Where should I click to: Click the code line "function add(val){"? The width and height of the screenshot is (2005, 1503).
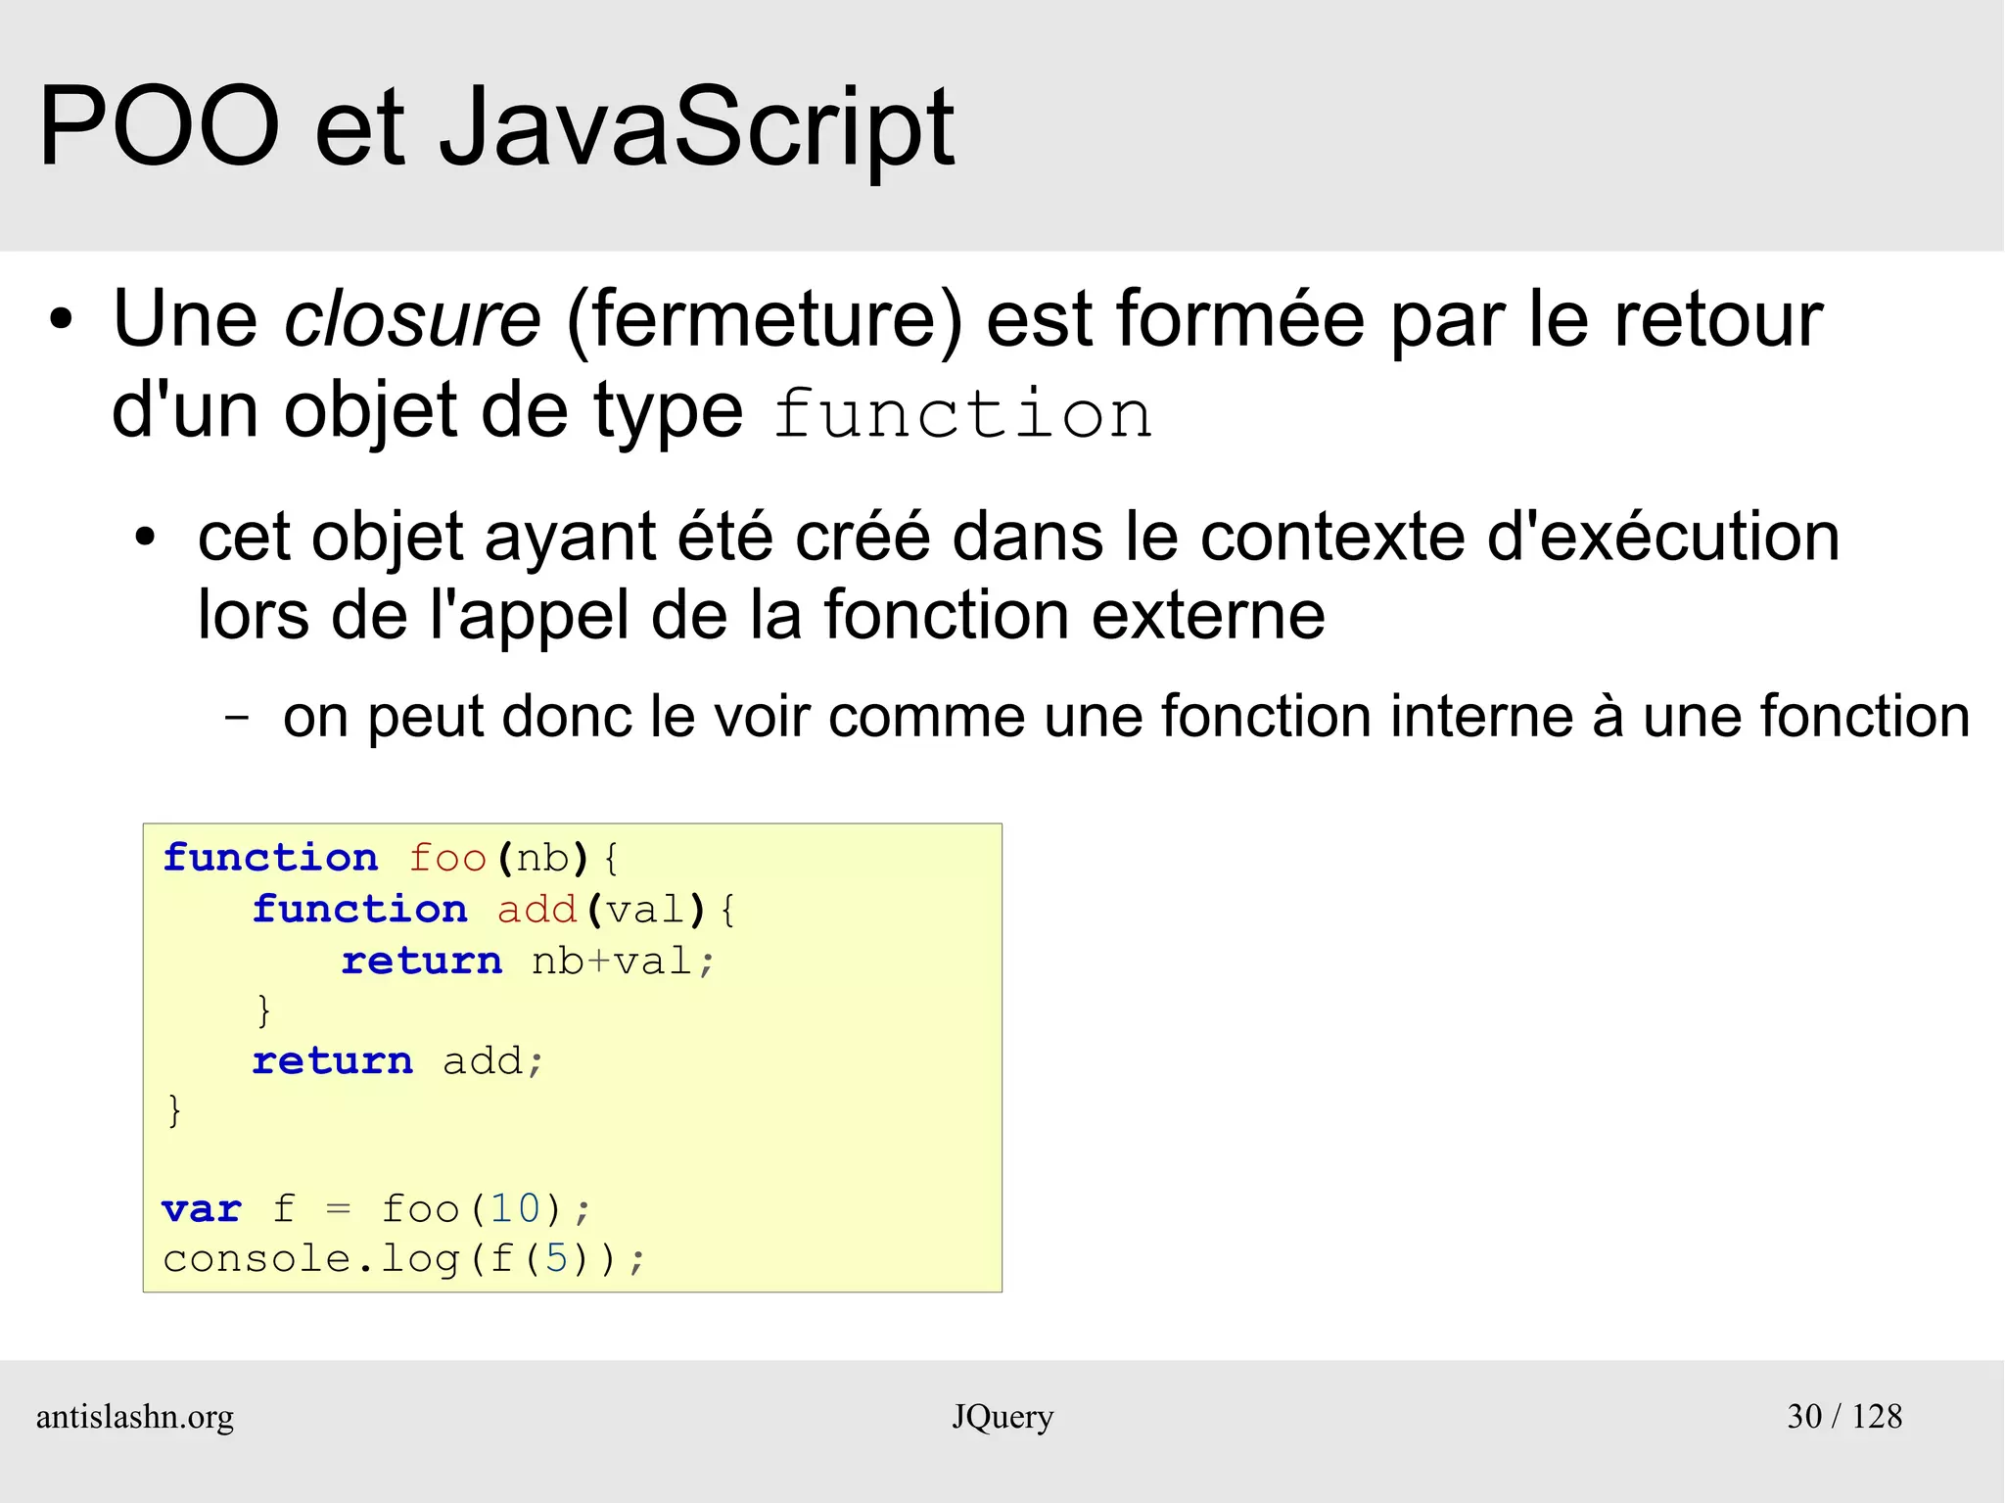(493, 911)
